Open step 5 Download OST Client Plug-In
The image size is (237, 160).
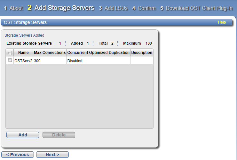pos(196,8)
